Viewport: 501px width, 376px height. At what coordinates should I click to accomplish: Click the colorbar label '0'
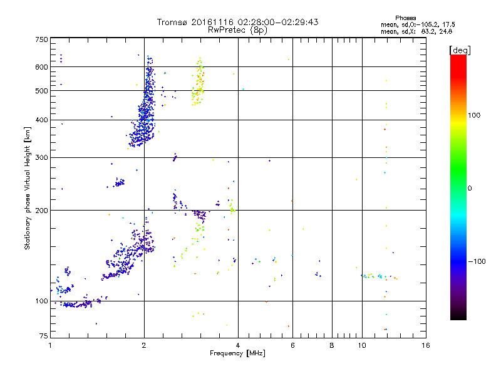click(469, 189)
